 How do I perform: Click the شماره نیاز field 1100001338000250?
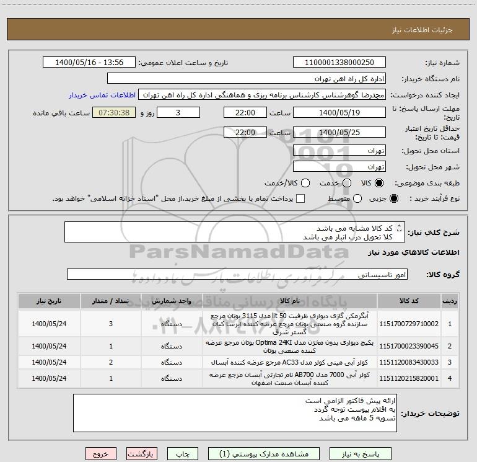tap(339, 62)
